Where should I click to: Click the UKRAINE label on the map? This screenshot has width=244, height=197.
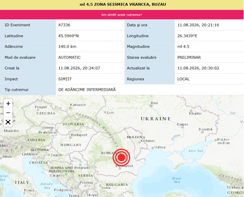[x=156, y=119]
